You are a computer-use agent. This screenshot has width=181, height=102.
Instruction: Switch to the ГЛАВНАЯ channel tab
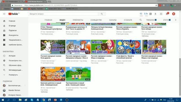pos(48,20)
